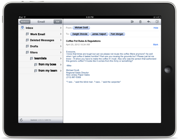Image resolution: width=178 pixels, height=140 pixels.
Task: Select the teamlists label
Action: pos(40,58)
